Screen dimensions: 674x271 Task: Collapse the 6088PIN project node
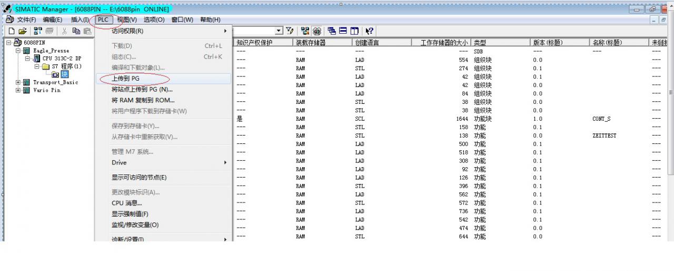pyautogui.click(x=8, y=43)
